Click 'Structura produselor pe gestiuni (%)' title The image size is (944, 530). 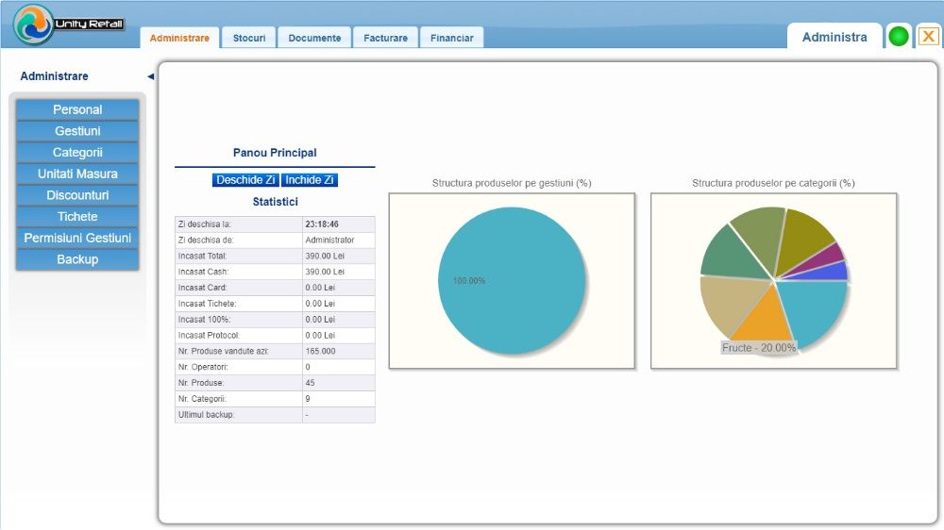[512, 183]
